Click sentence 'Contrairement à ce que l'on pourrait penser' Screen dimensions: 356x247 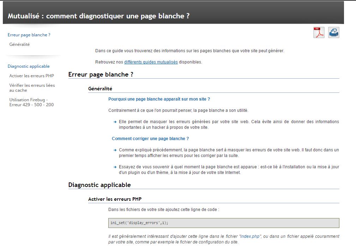pyautogui.click(x=150, y=110)
